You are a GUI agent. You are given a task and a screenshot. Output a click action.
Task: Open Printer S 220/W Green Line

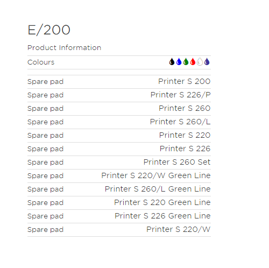tap(156, 175)
